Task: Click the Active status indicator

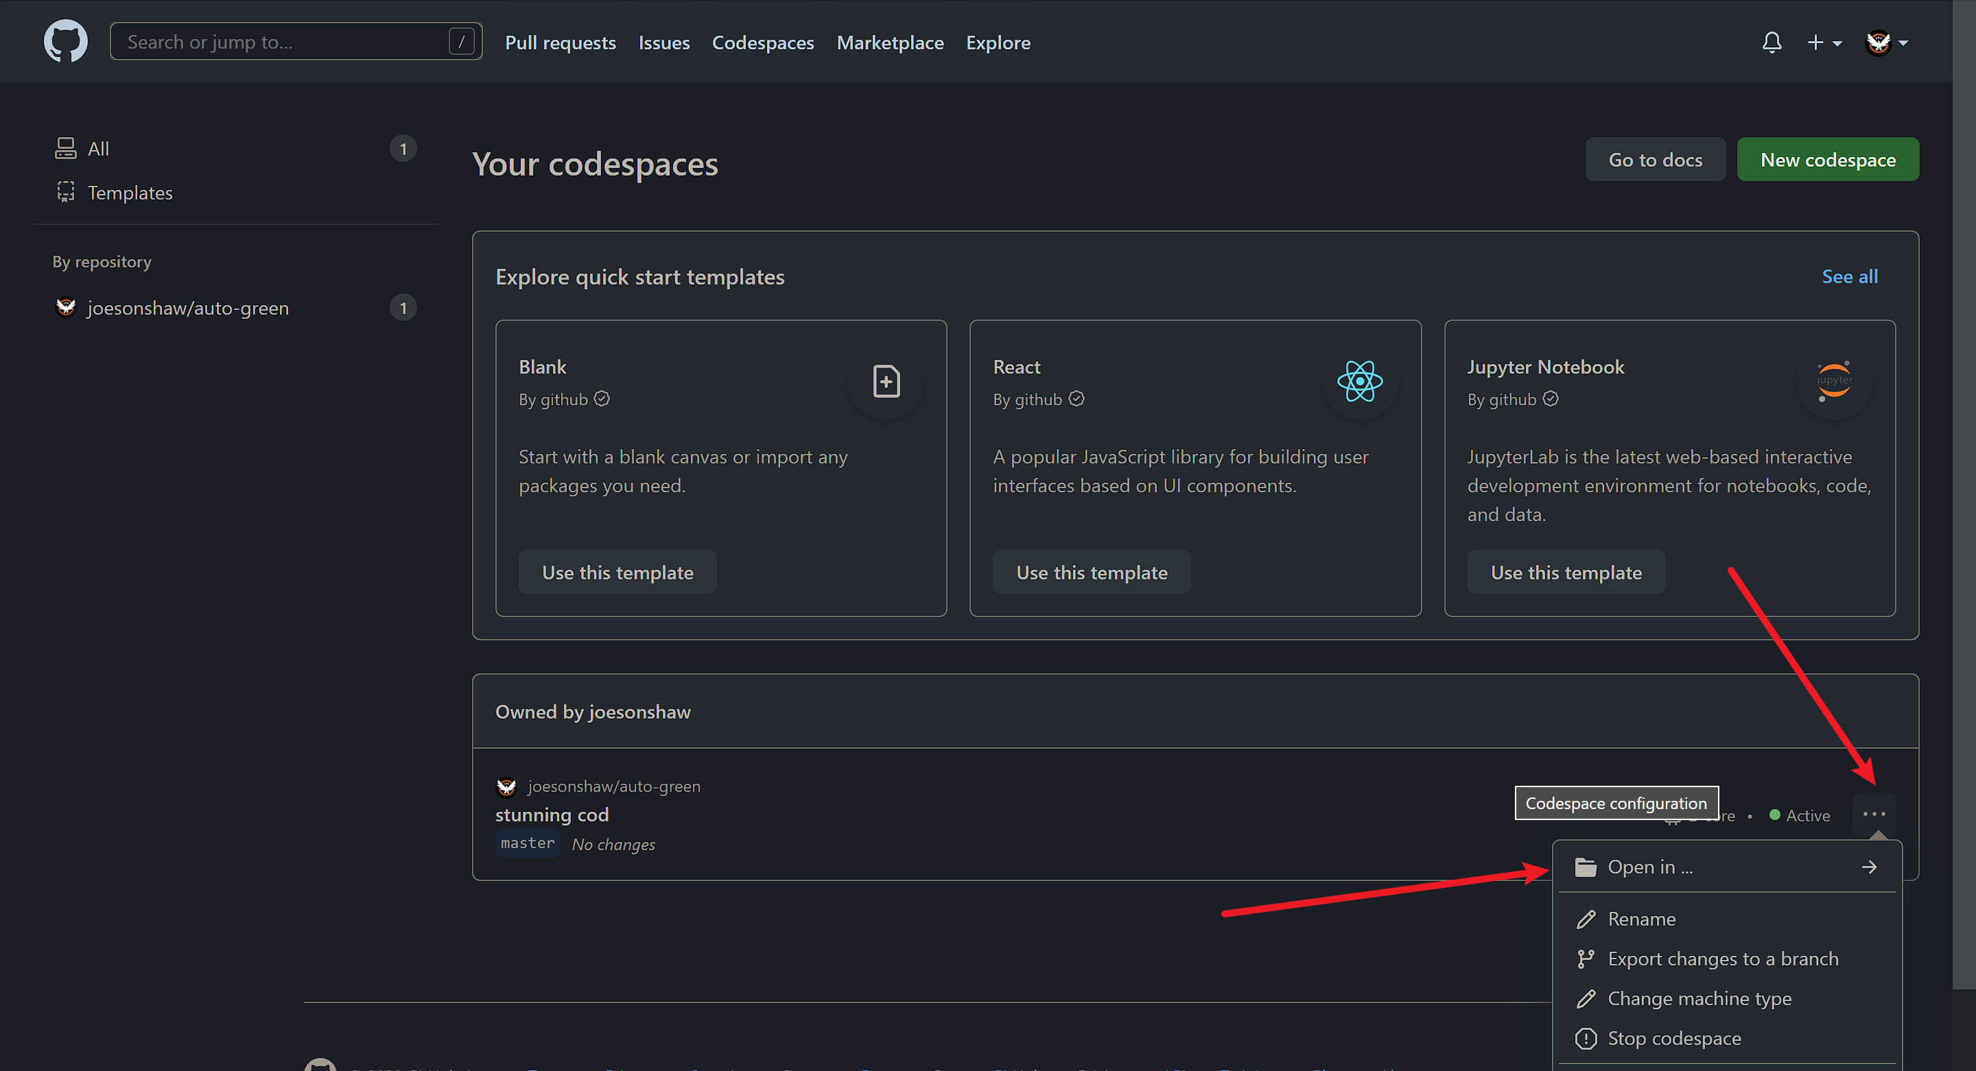Action: [x=1799, y=815]
